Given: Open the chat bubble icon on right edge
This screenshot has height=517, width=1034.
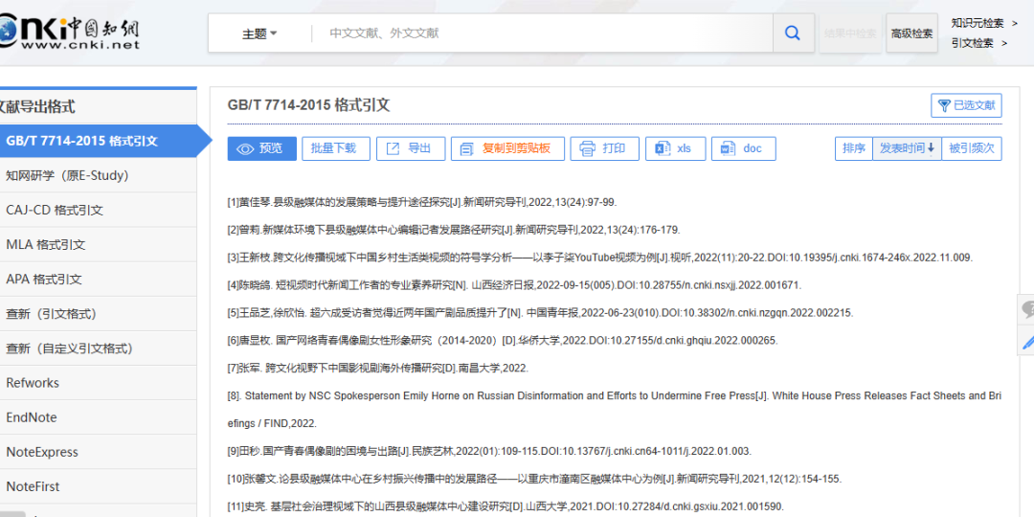Looking at the screenshot, I should pyautogui.click(x=1027, y=309).
